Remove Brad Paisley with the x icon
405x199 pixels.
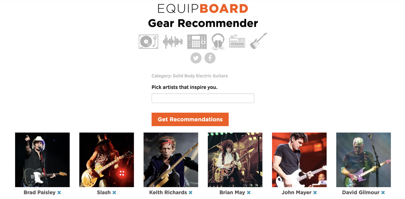[x=59, y=193]
